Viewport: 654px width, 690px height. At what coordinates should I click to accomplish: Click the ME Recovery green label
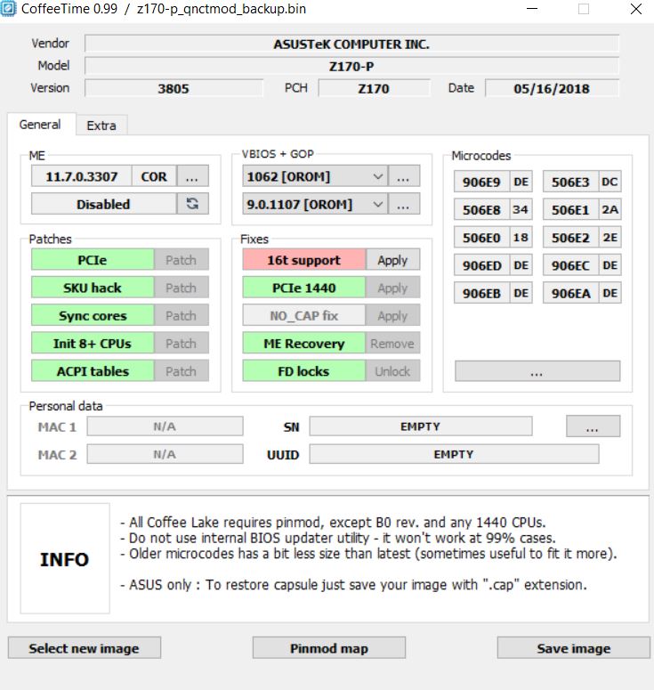[x=304, y=343]
